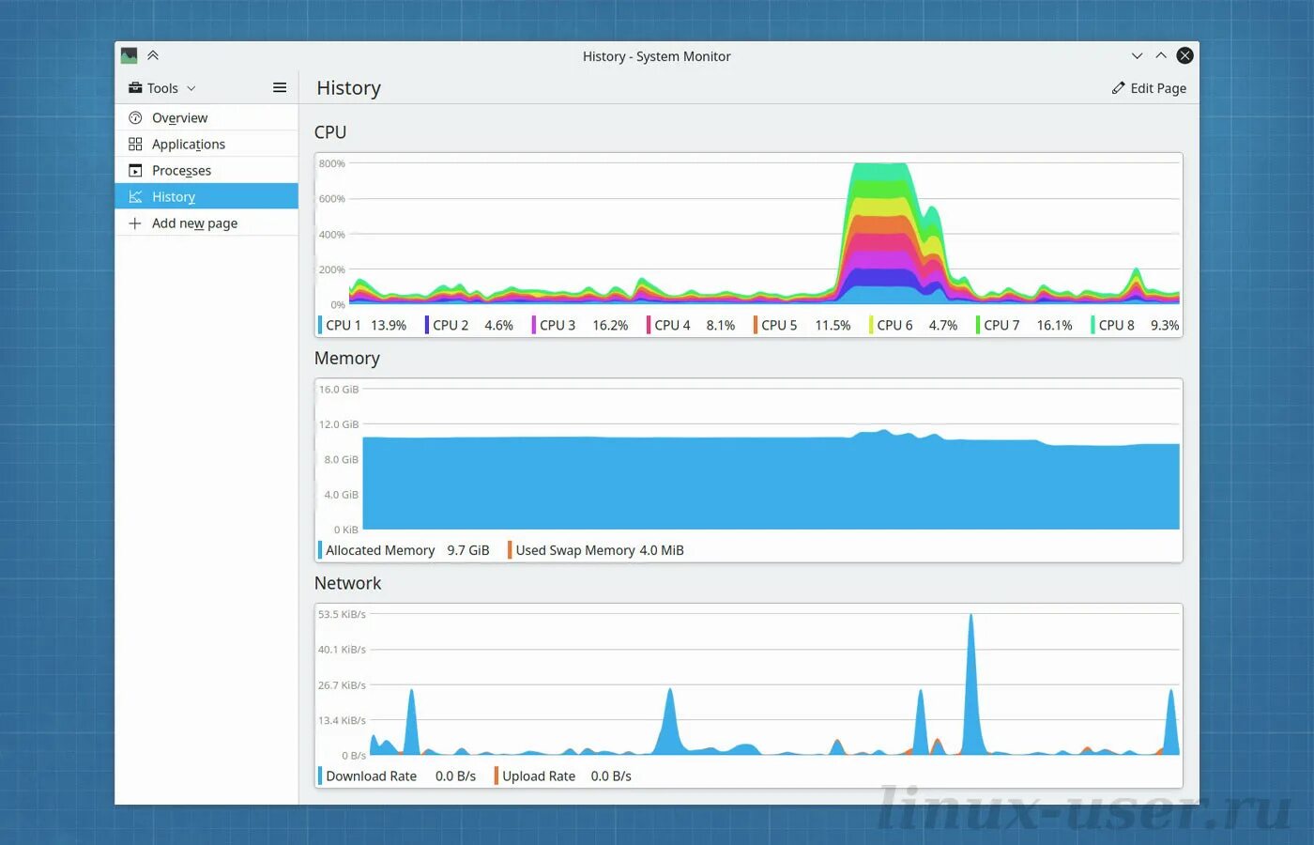Click the CPU 7 value 16.1%
The width and height of the screenshot is (1314, 845).
pos(1054,325)
